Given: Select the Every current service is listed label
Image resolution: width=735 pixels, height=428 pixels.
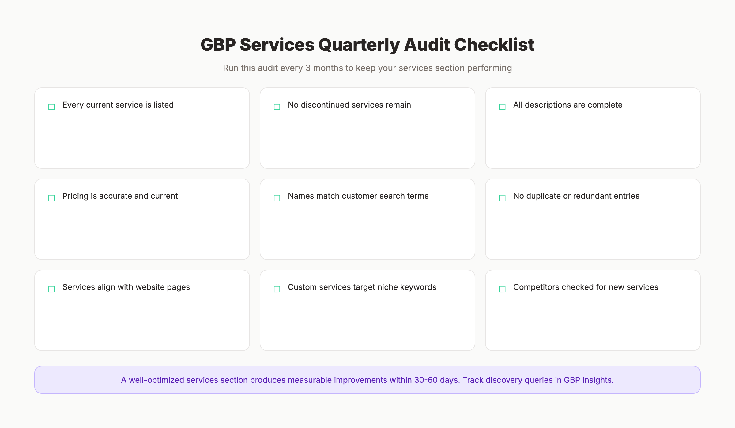Looking at the screenshot, I should 118,105.
